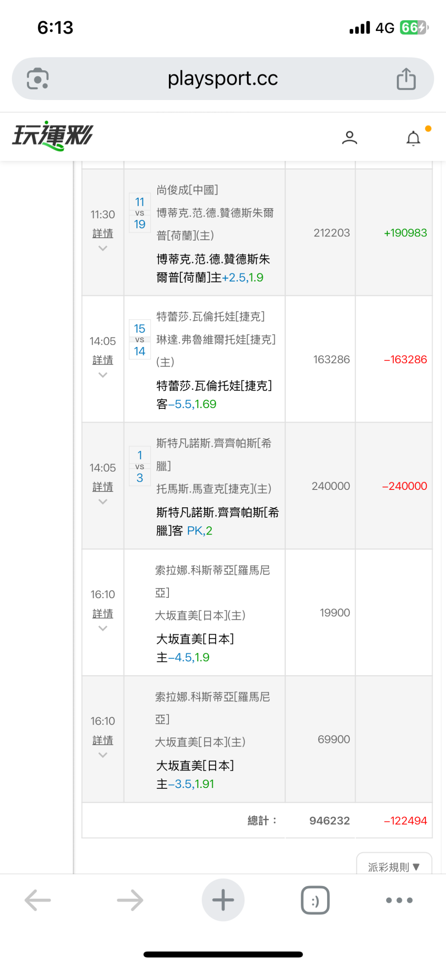Open 詳情 link for last 16:10 match
446x967 pixels.
tap(103, 740)
